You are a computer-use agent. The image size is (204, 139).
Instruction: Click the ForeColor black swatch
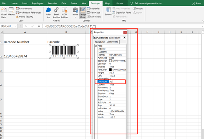[110, 70]
